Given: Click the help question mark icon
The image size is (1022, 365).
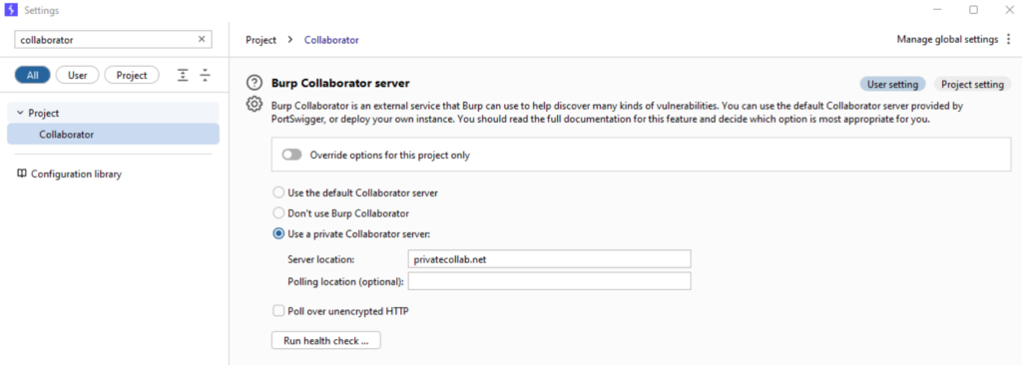Looking at the screenshot, I should coord(254,84).
